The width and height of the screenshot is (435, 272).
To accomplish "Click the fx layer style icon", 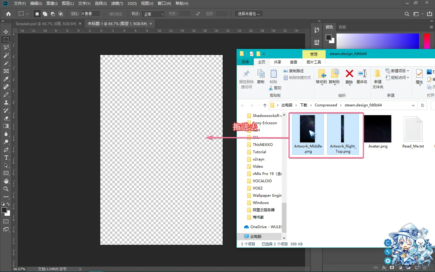I will coord(384,268).
